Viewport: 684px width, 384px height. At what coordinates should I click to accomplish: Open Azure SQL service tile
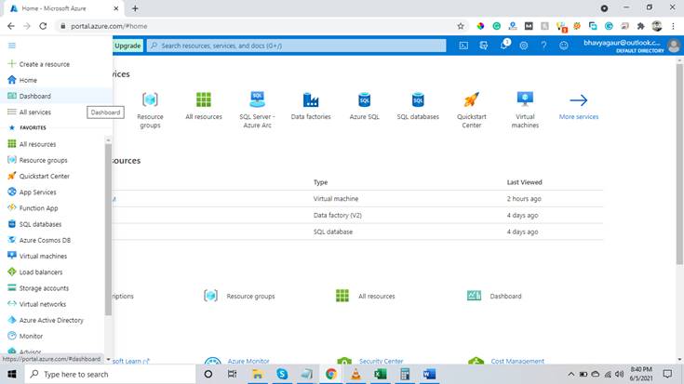click(364, 106)
